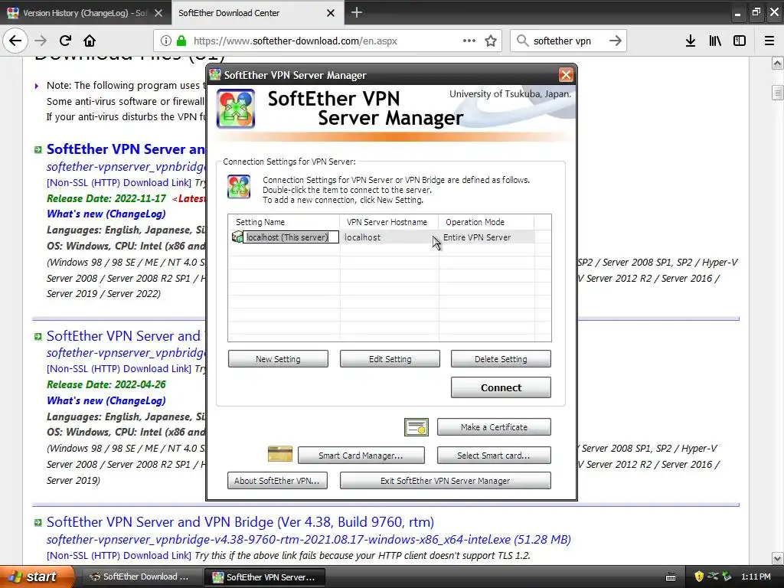Open the New Setting dialog
Viewport: 784px width, 588px height.
click(x=278, y=359)
